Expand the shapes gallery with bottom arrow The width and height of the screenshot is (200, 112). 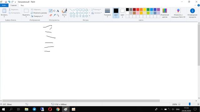[89, 16]
